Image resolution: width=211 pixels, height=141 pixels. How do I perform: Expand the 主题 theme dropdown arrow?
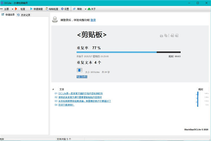click(13, 9)
